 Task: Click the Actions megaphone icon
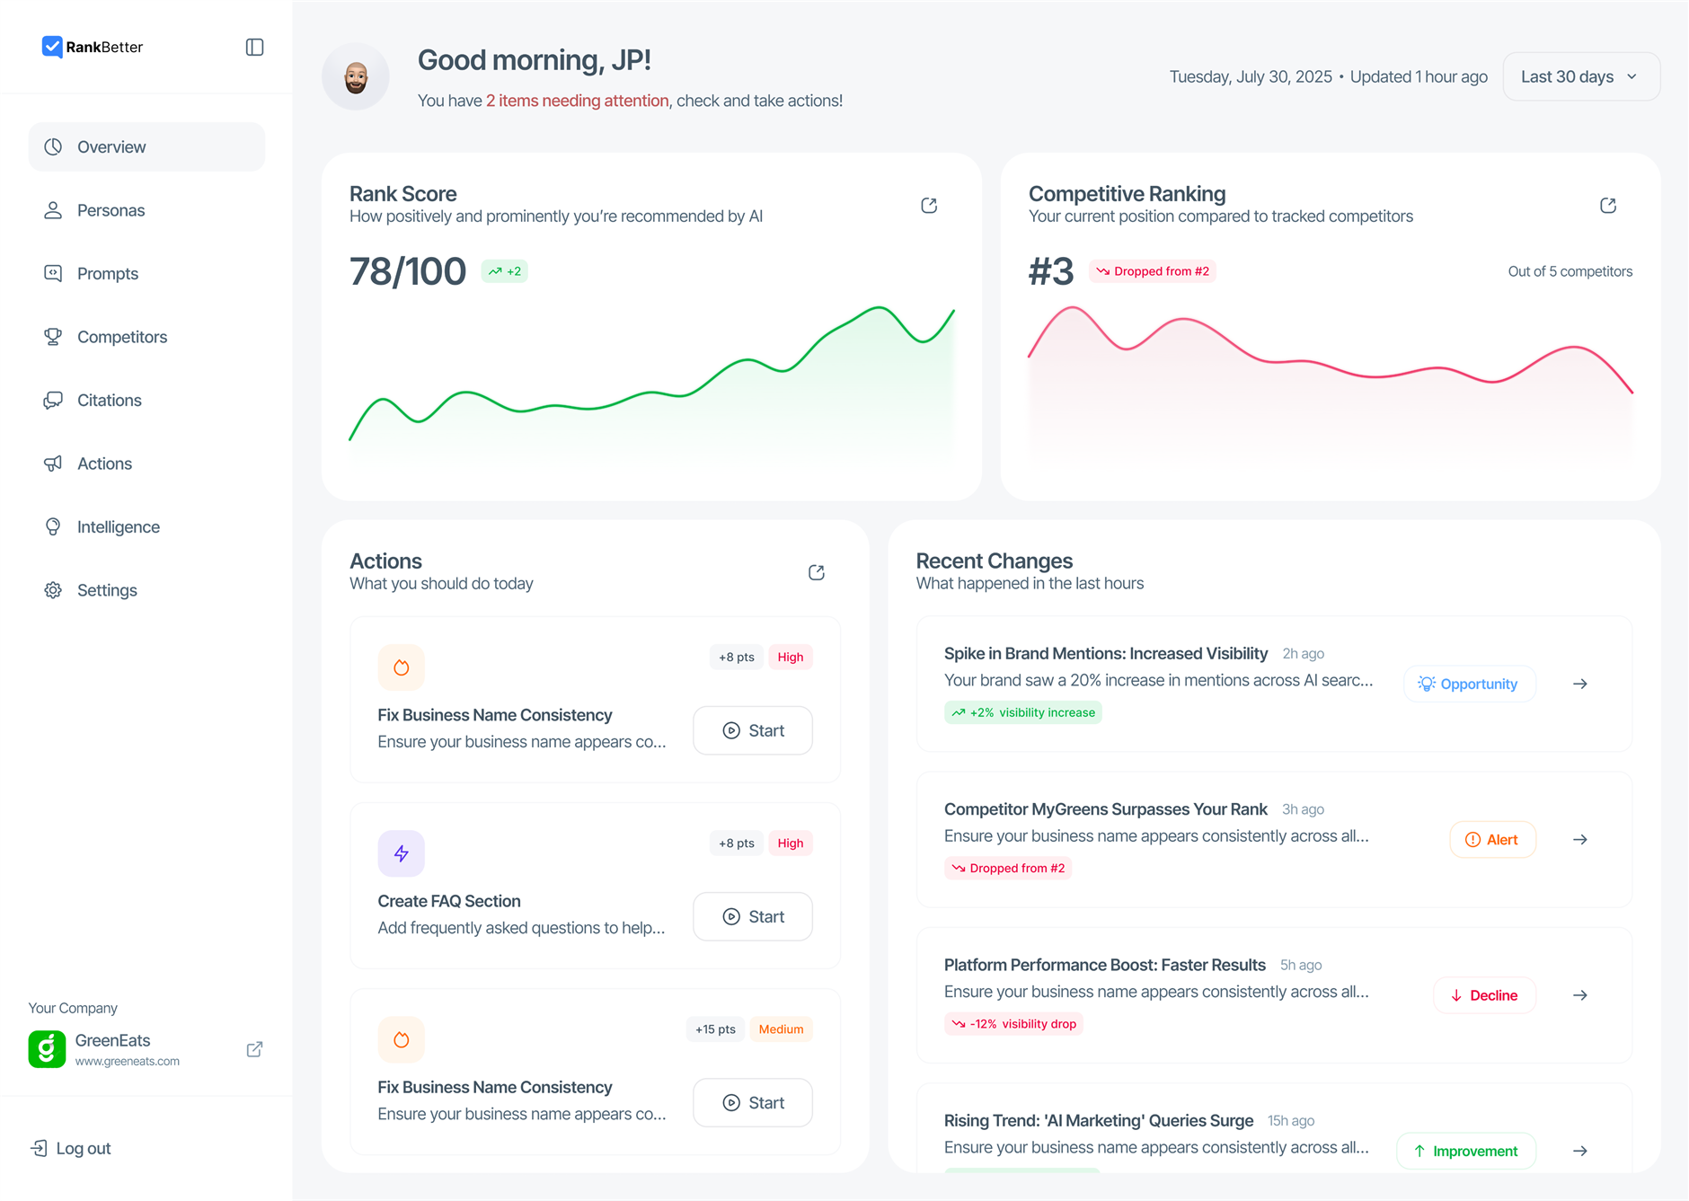[x=53, y=463]
